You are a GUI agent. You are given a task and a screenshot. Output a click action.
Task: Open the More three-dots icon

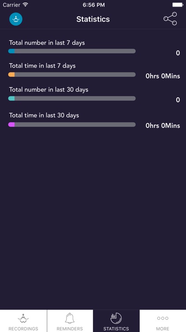[x=163, y=318]
